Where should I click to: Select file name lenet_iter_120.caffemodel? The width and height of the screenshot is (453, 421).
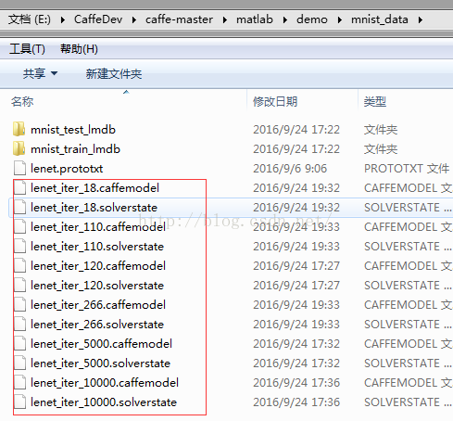click(98, 266)
